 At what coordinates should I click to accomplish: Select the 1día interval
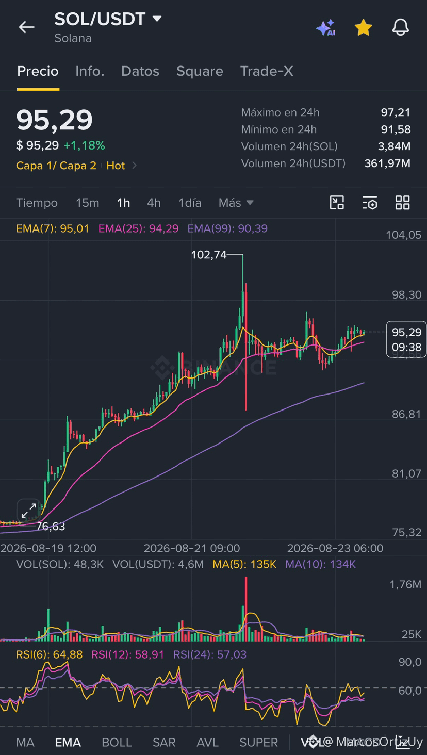click(x=190, y=203)
